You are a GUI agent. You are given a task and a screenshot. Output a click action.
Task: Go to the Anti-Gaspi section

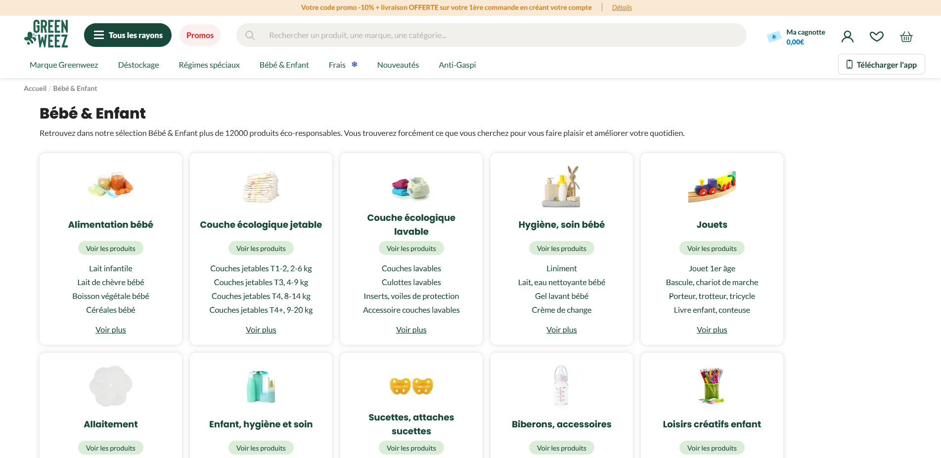point(457,65)
